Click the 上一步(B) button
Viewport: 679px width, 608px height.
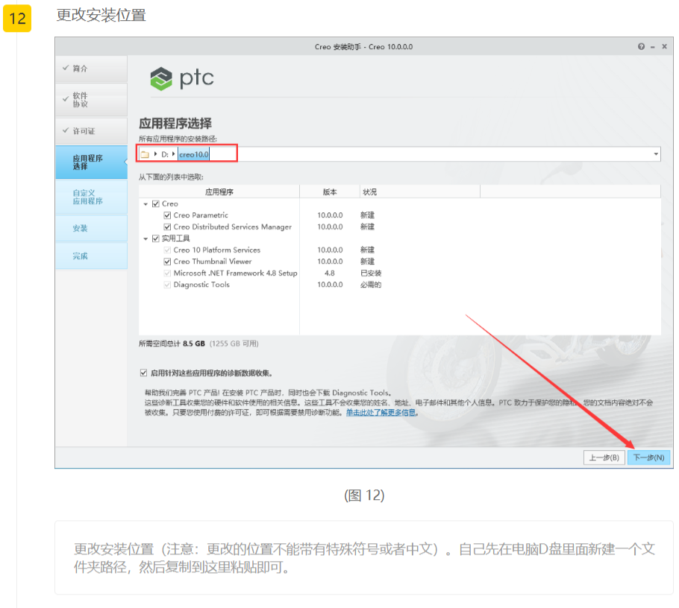coord(604,457)
